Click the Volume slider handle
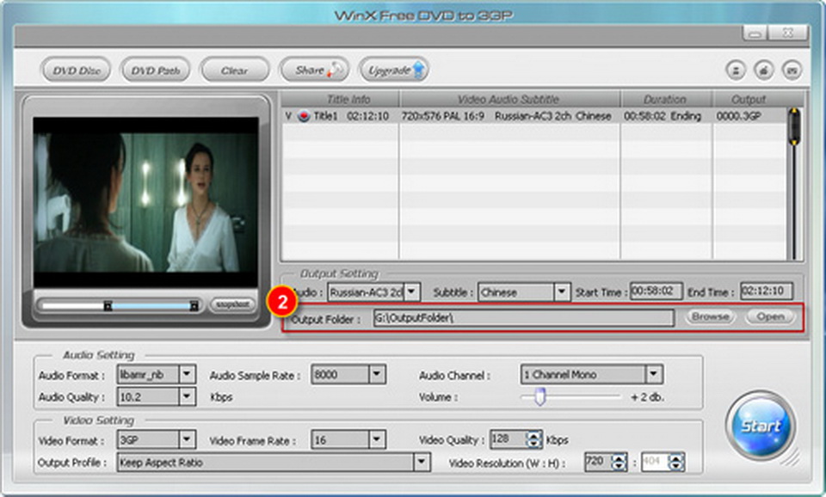The width and height of the screenshot is (826, 497). click(539, 396)
